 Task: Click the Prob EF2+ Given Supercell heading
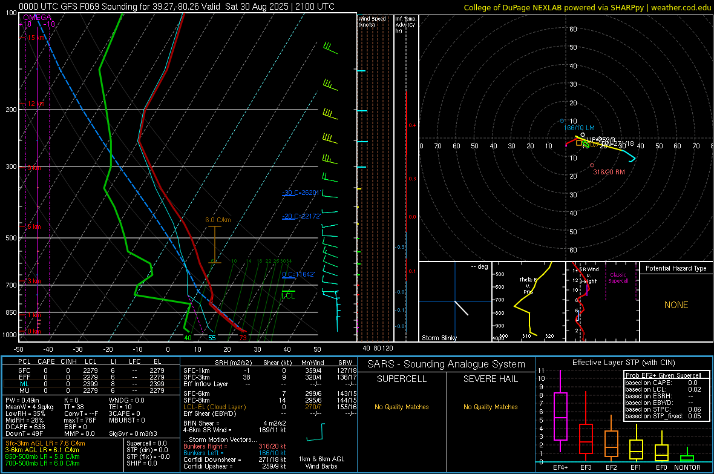click(x=663, y=375)
